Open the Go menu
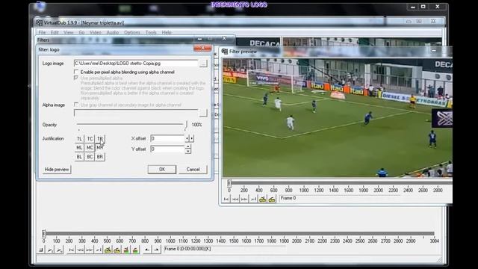 click(81, 32)
